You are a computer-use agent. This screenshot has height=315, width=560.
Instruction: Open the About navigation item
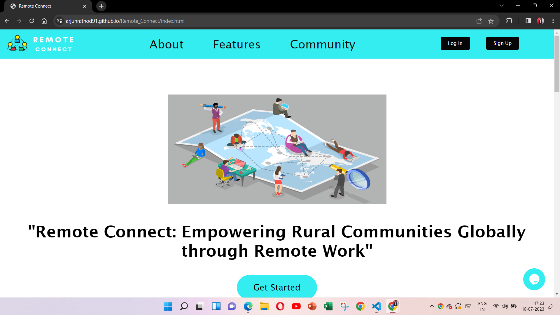167,44
